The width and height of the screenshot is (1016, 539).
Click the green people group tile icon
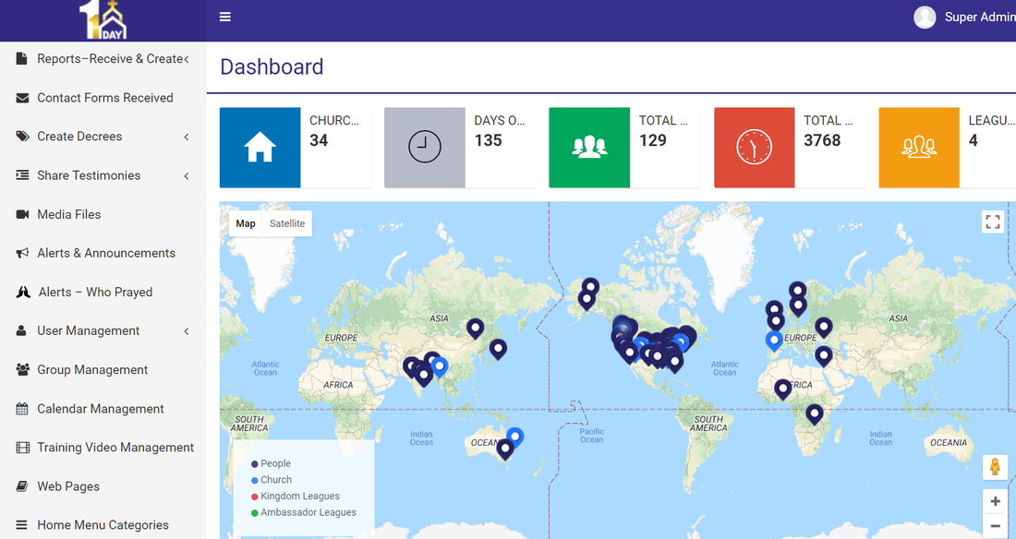tap(589, 148)
